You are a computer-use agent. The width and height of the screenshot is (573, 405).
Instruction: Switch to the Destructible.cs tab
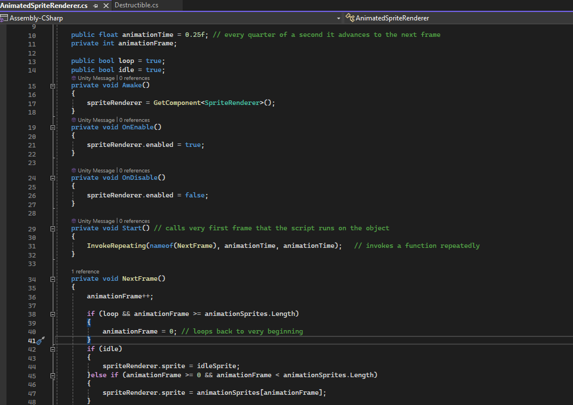click(136, 5)
